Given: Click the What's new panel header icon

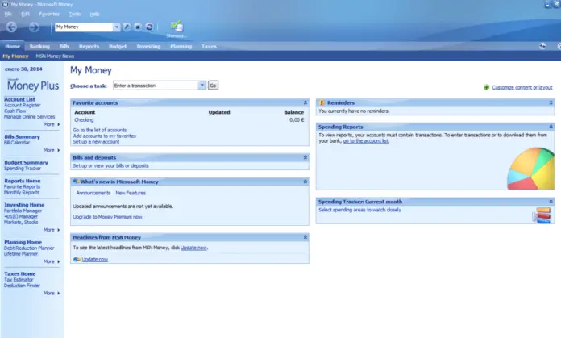Looking at the screenshot, I should coord(76,182).
